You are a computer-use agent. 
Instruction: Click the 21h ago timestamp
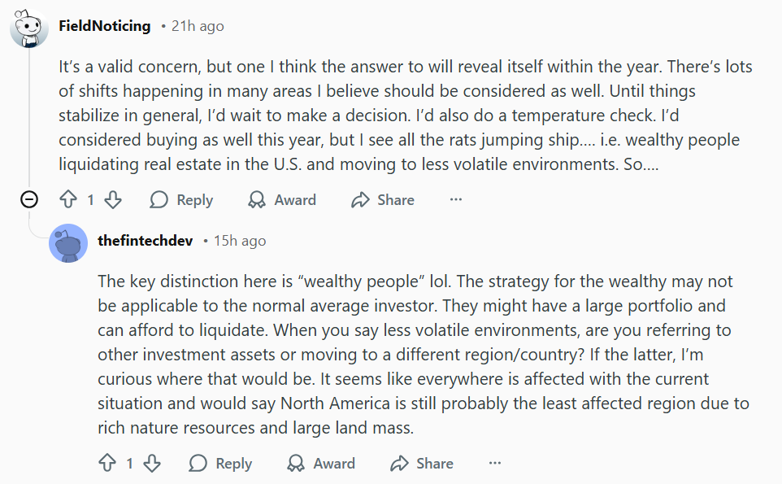coord(197,26)
